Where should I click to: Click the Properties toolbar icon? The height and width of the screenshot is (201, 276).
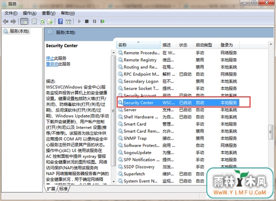coord(34,22)
